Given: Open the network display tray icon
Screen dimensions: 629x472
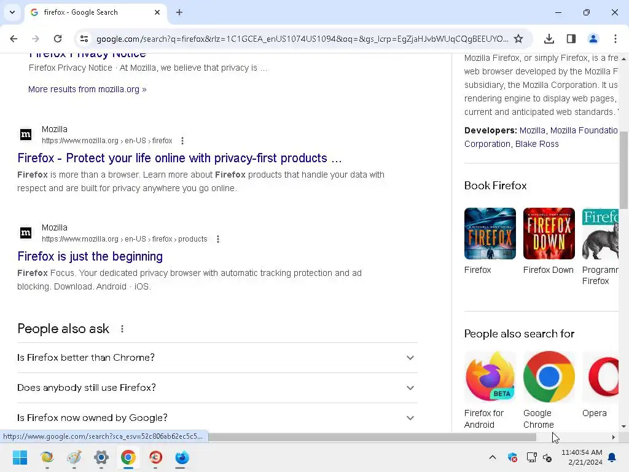Looking at the screenshot, I should point(531,457).
